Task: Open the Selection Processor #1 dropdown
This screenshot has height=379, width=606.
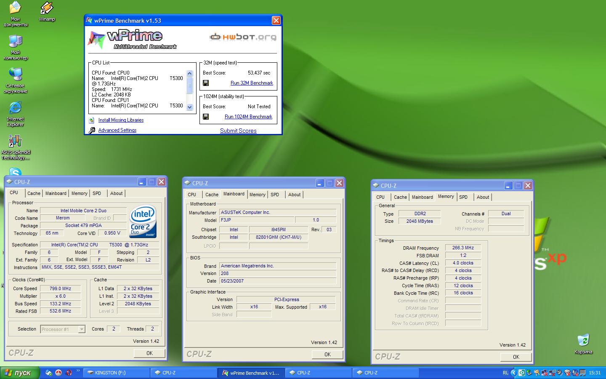Action: tap(63, 329)
